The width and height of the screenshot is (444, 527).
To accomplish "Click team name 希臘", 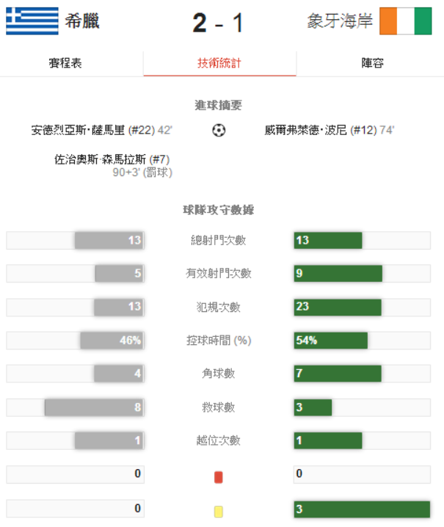I will [82, 21].
